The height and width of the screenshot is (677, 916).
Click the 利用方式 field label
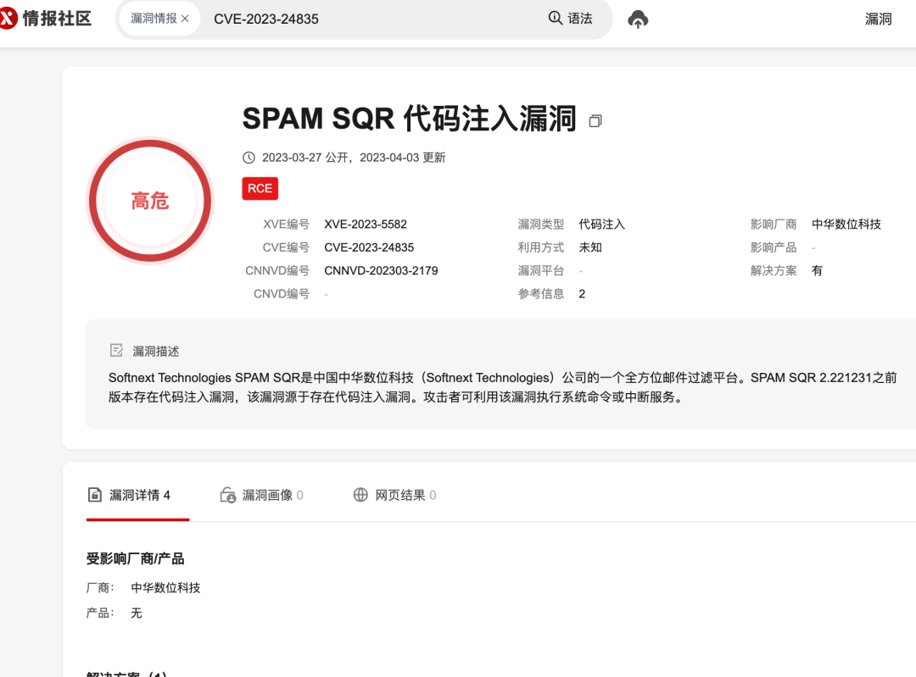[541, 247]
